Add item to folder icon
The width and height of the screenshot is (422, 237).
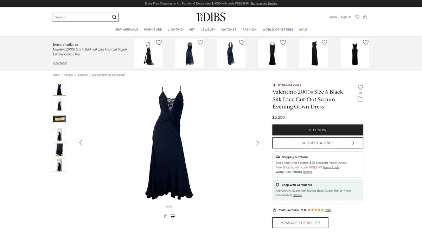(360, 99)
